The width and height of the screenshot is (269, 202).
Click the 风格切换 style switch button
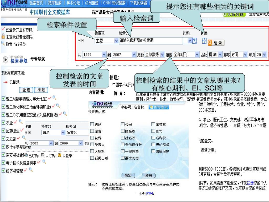234,14
